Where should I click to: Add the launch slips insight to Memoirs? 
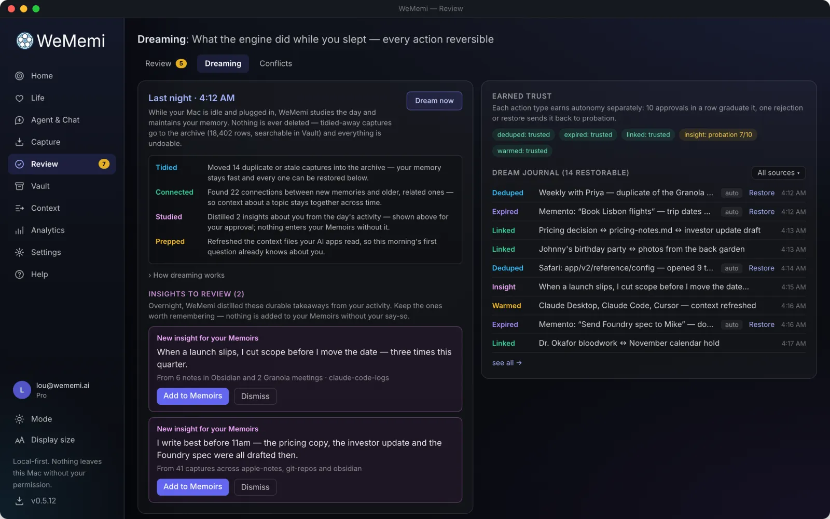pyautogui.click(x=192, y=396)
